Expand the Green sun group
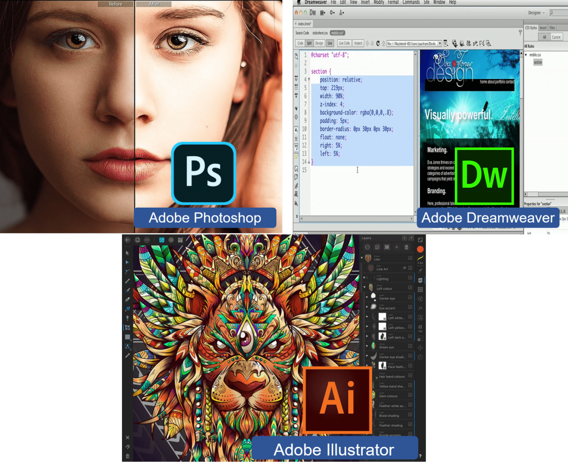 [x=367, y=346]
